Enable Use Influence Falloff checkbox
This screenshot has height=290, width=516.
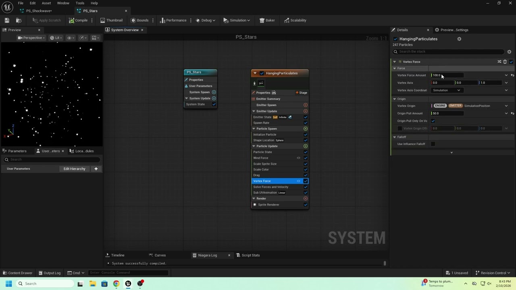click(x=433, y=144)
